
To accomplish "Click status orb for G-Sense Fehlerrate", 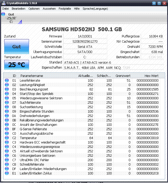I will coord(7,129).
